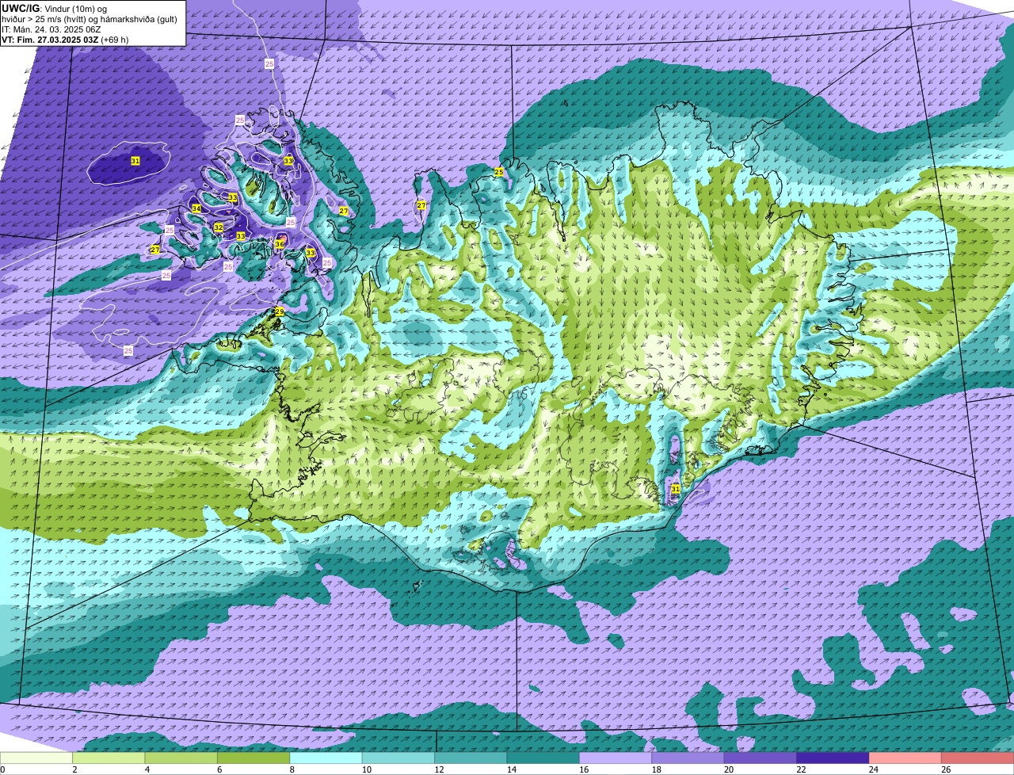Select the 14–16 m/s dark teal swatch

(x=543, y=758)
